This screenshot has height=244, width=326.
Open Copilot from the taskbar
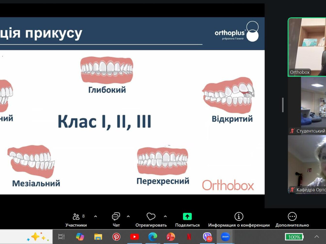tap(81, 237)
